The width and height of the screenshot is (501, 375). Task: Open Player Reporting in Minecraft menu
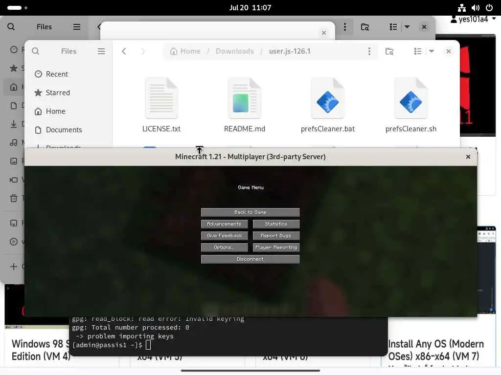pyautogui.click(x=276, y=248)
